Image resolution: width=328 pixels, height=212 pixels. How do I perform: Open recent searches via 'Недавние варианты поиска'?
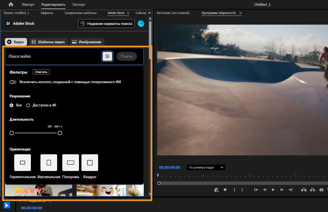pos(106,24)
